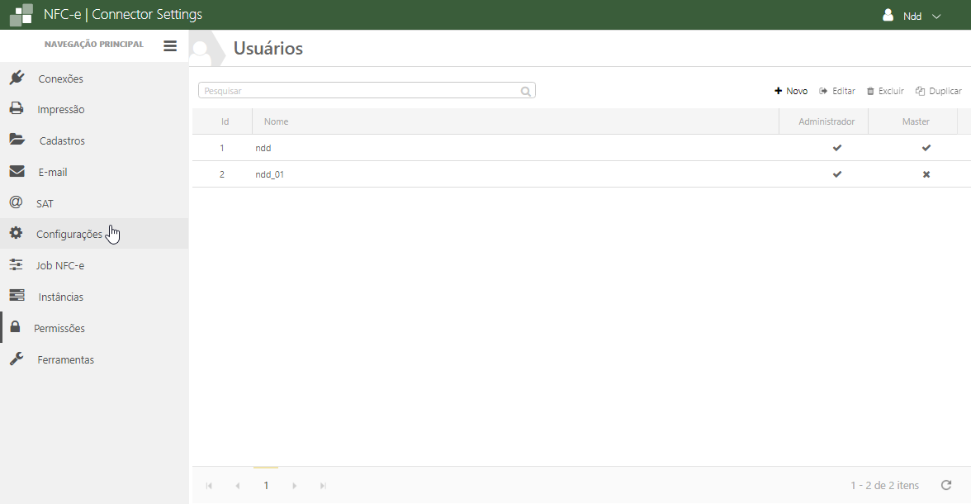Go to the next page arrow

coord(295,486)
